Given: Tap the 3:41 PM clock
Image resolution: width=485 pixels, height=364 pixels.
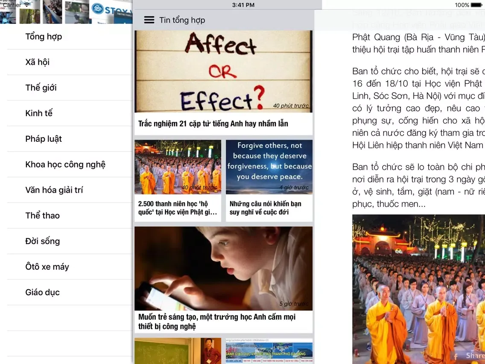Looking at the screenshot, I should (x=243, y=5).
